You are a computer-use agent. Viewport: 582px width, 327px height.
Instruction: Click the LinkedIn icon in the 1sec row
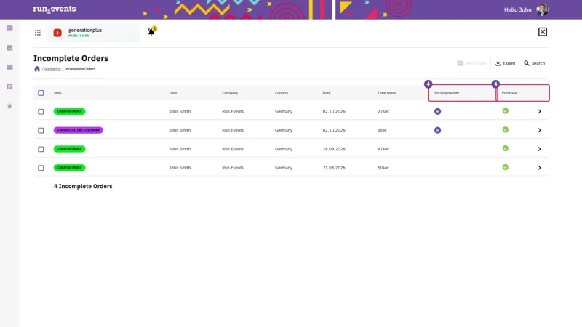pos(438,130)
